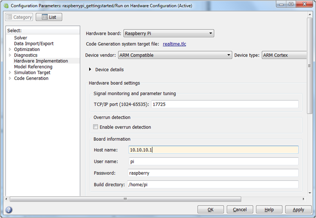Select Diagnostics in the category tree
Viewport: 316px width, 218px height.
coord(26,55)
